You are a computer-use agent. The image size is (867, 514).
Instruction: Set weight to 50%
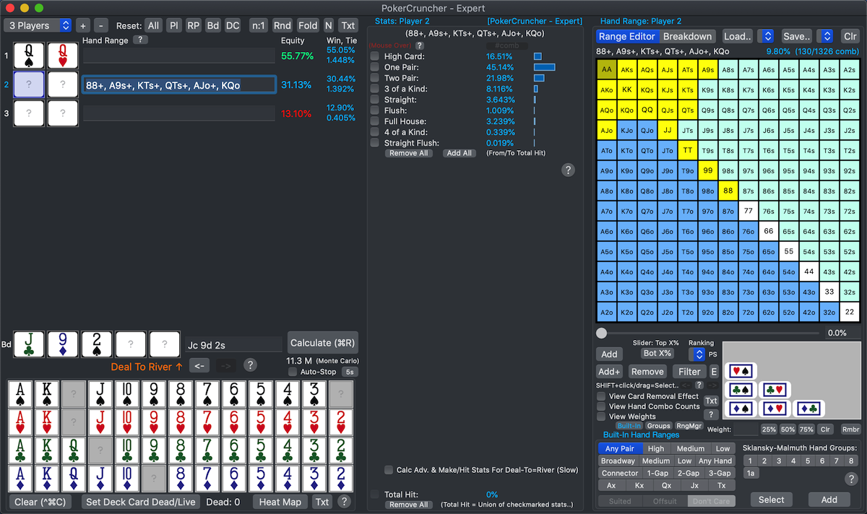[x=788, y=430]
